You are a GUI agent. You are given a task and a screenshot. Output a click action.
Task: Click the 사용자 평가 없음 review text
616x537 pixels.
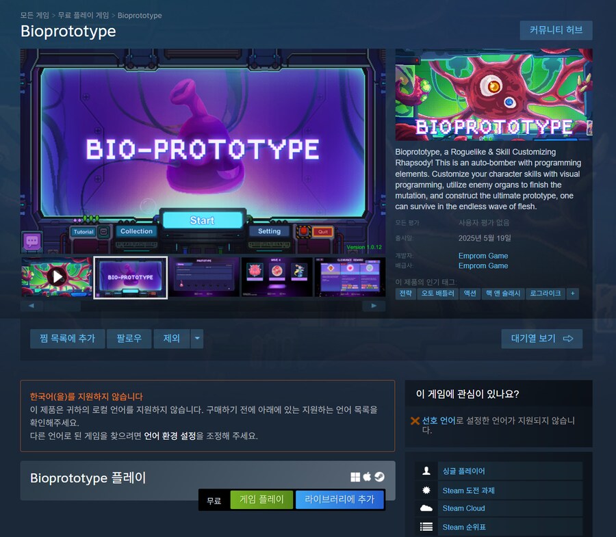pos(484,222)
